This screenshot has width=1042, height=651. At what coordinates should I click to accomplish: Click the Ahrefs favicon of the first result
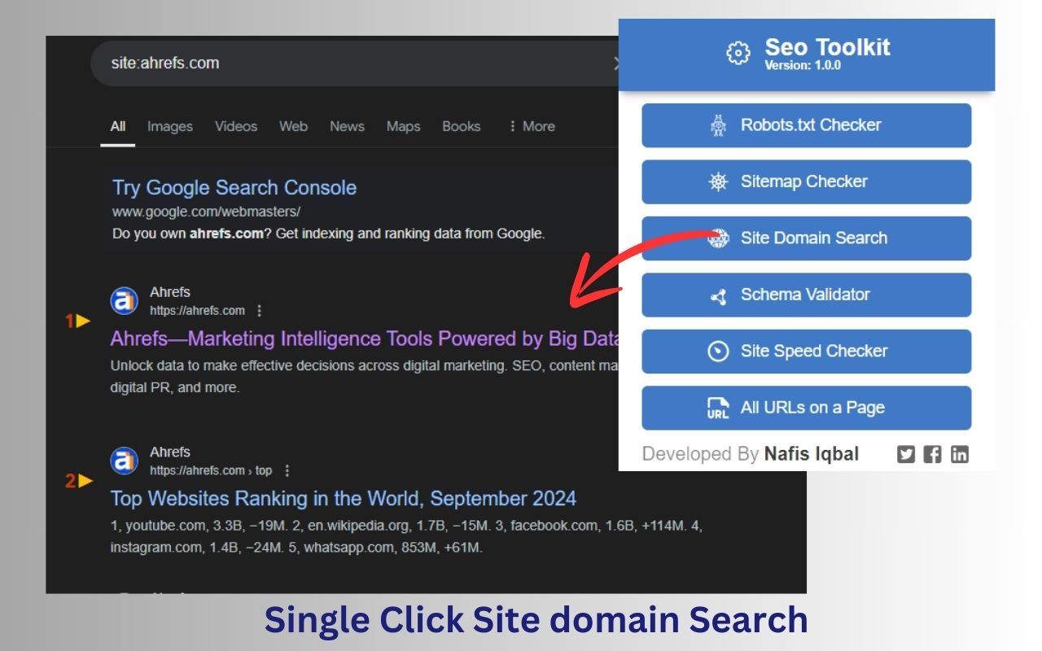click(124, 302)
